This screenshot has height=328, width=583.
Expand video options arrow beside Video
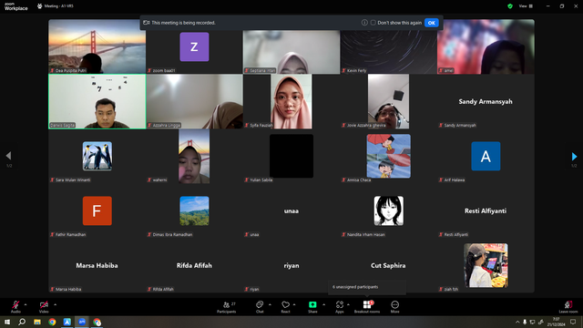coord(56,304)
